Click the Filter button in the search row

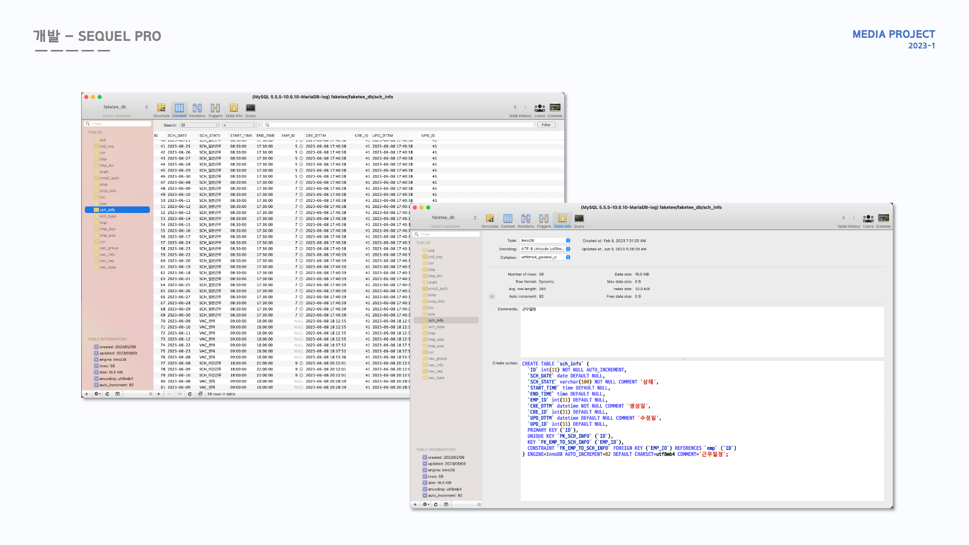(546, 125)
